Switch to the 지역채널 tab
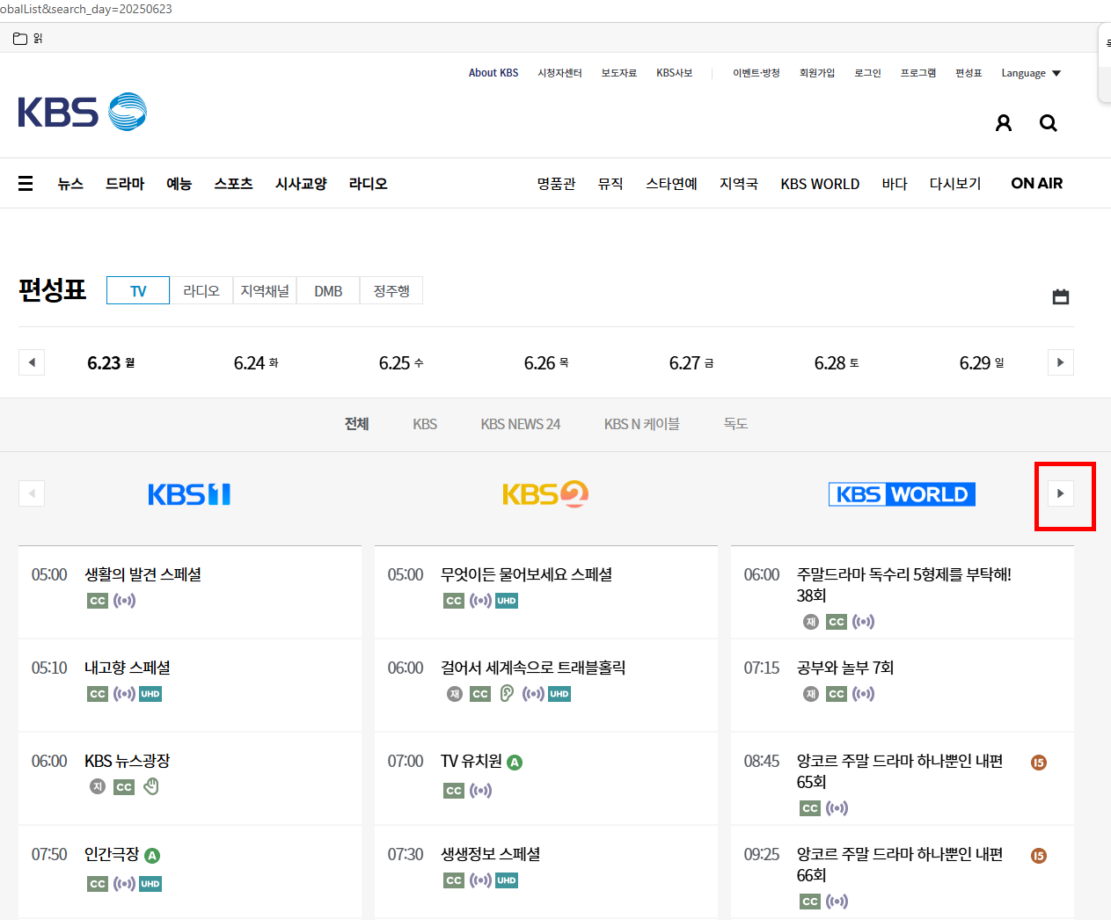Viewport: 1111px width, 920px height. (265, 291)
